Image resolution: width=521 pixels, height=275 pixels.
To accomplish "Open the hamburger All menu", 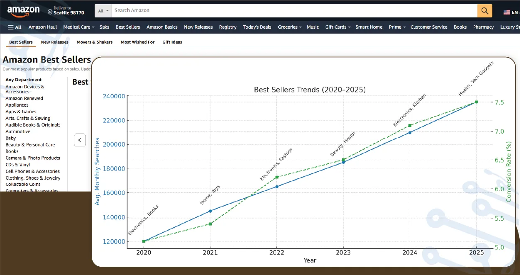I will pyautogui.click(x=15, y=27).
